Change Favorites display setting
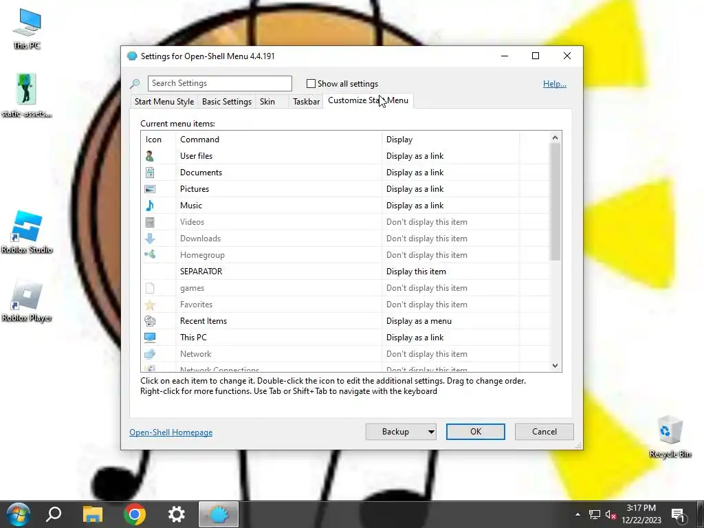Image resolution: width=704 pixels, height=528 pixels. (450, 305)
